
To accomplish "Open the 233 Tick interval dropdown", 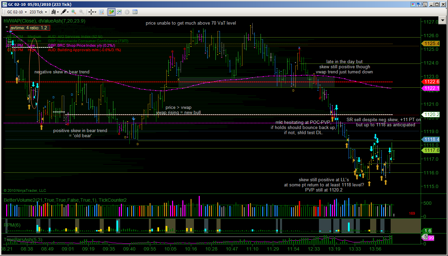I will point(38,12).
